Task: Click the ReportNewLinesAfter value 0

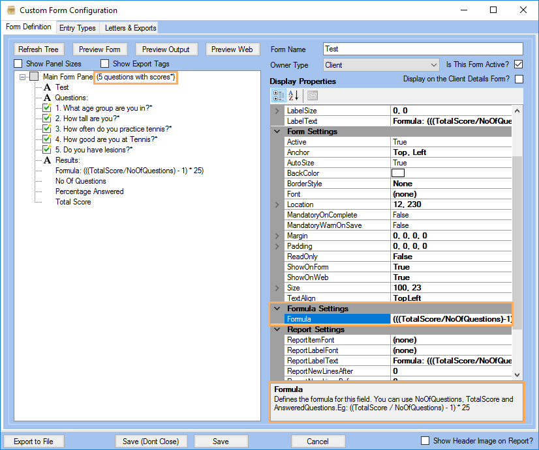Action: pyautogui.click(x=452, y=371)
